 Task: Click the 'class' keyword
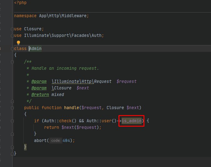(x=20, y=48)
